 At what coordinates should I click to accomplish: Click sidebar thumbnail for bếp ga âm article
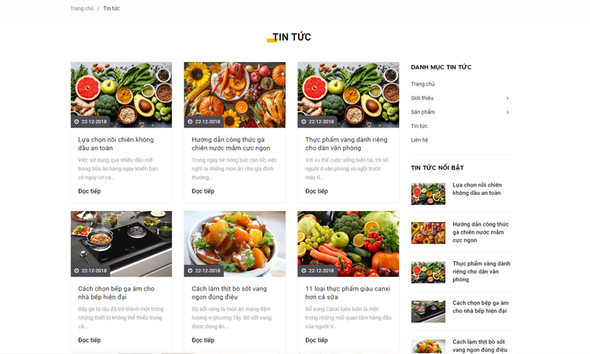point(428,311)
